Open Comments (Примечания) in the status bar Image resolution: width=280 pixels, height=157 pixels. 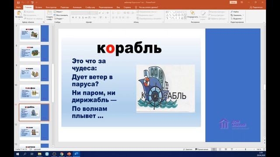click(202, 149)
